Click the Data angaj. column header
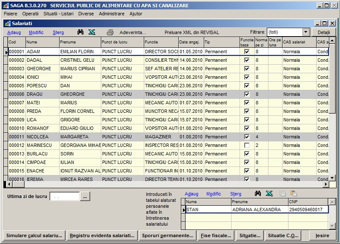 191,42
